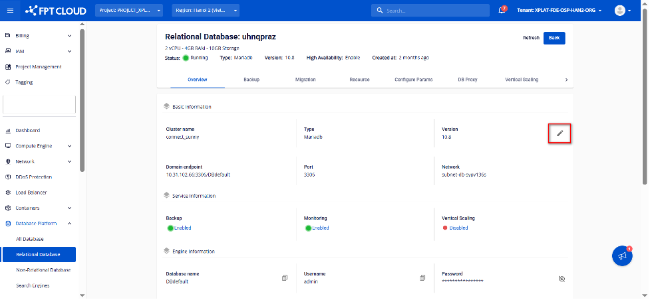
Task: Click the Tagging icon in sidebar
Action: point(8,82)
